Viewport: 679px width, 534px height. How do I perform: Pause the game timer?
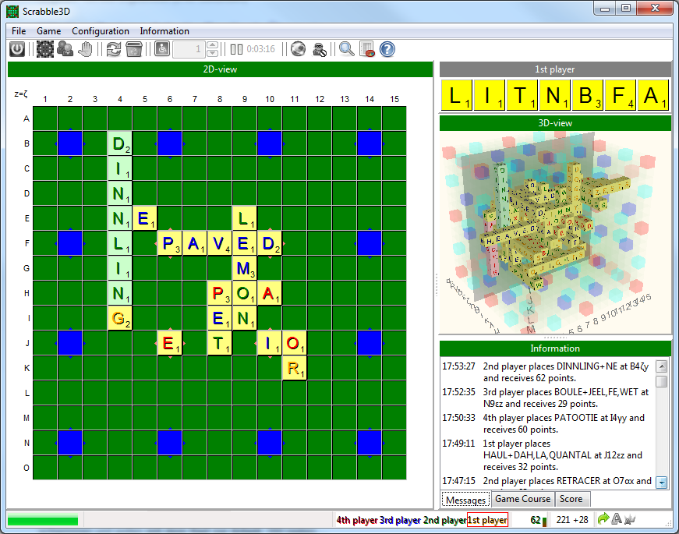click(x=236, y=49)
